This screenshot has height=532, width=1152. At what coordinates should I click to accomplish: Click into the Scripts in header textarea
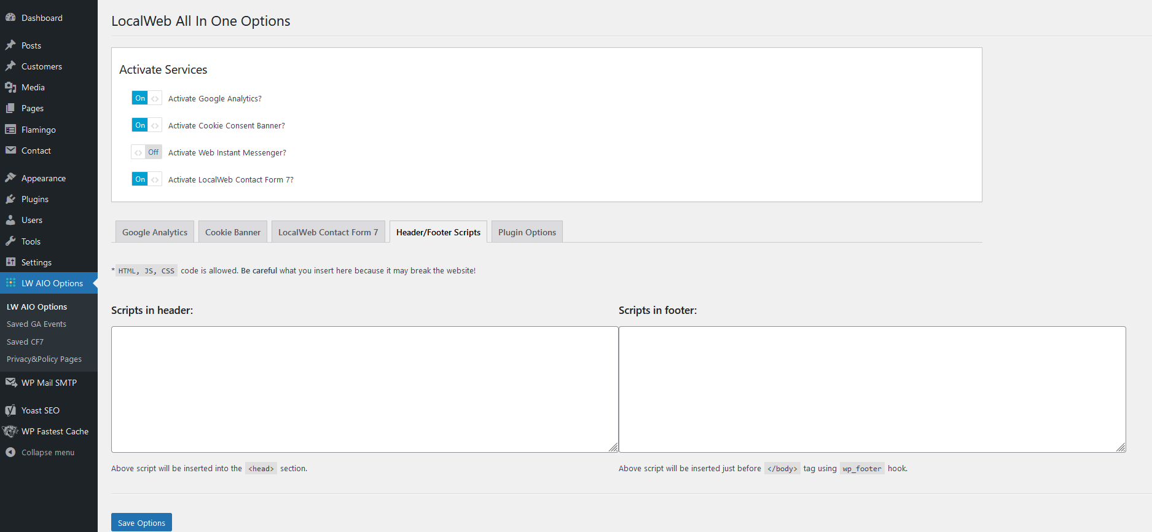click(364, 389)
